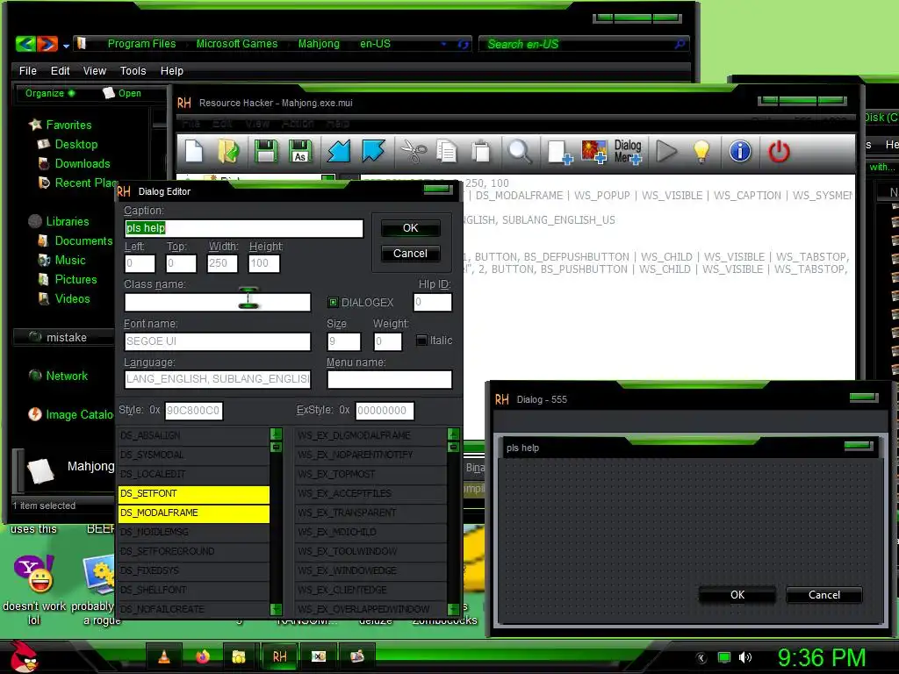Click the blue info About icon
The width and height of the screenshot is (899, 674).
point(740,151)
